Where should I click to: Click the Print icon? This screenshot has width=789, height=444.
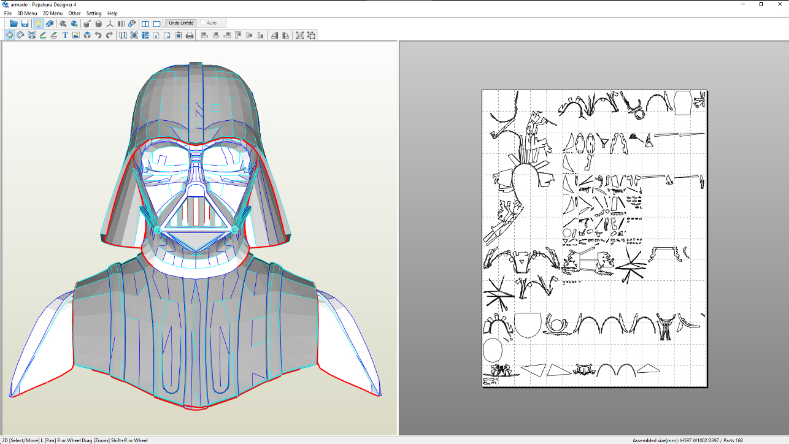coord(190,35)
